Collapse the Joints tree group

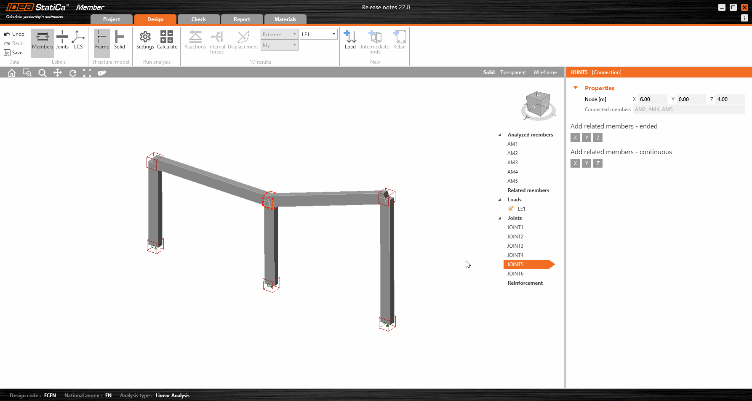(x=500, y=218)
